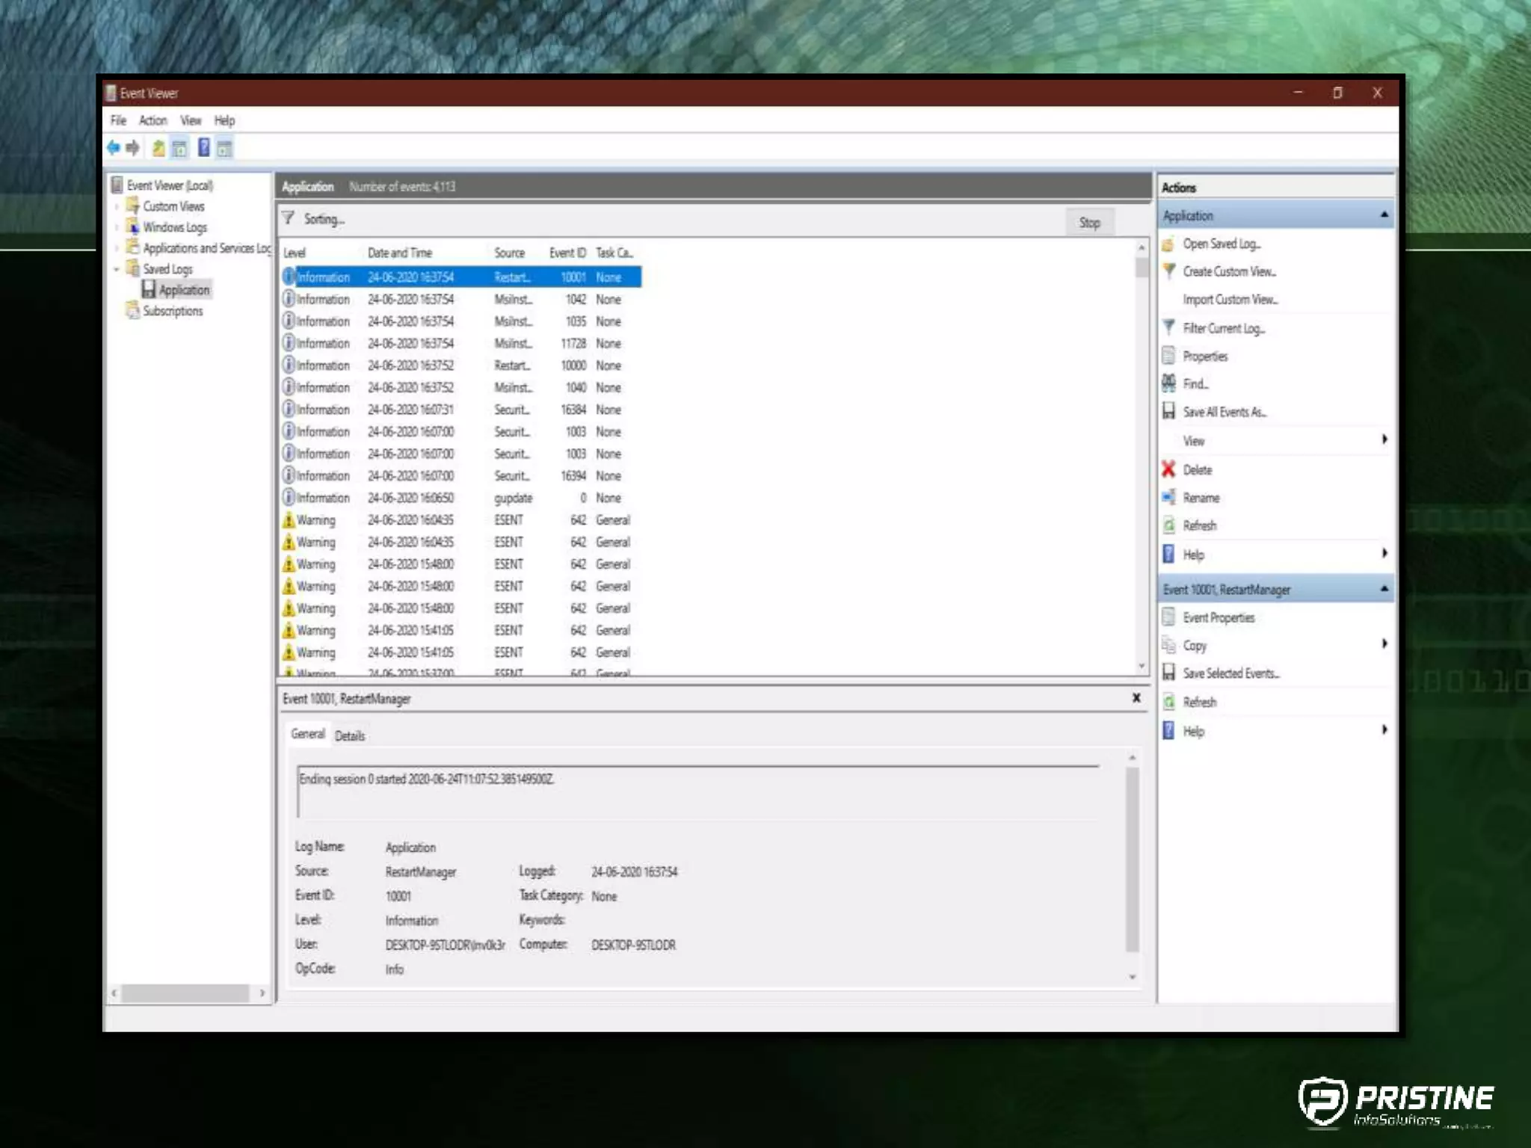Click the left pane horizontal scrollbar
This screenshot has width=1531, height=1148.
point(185,993)
